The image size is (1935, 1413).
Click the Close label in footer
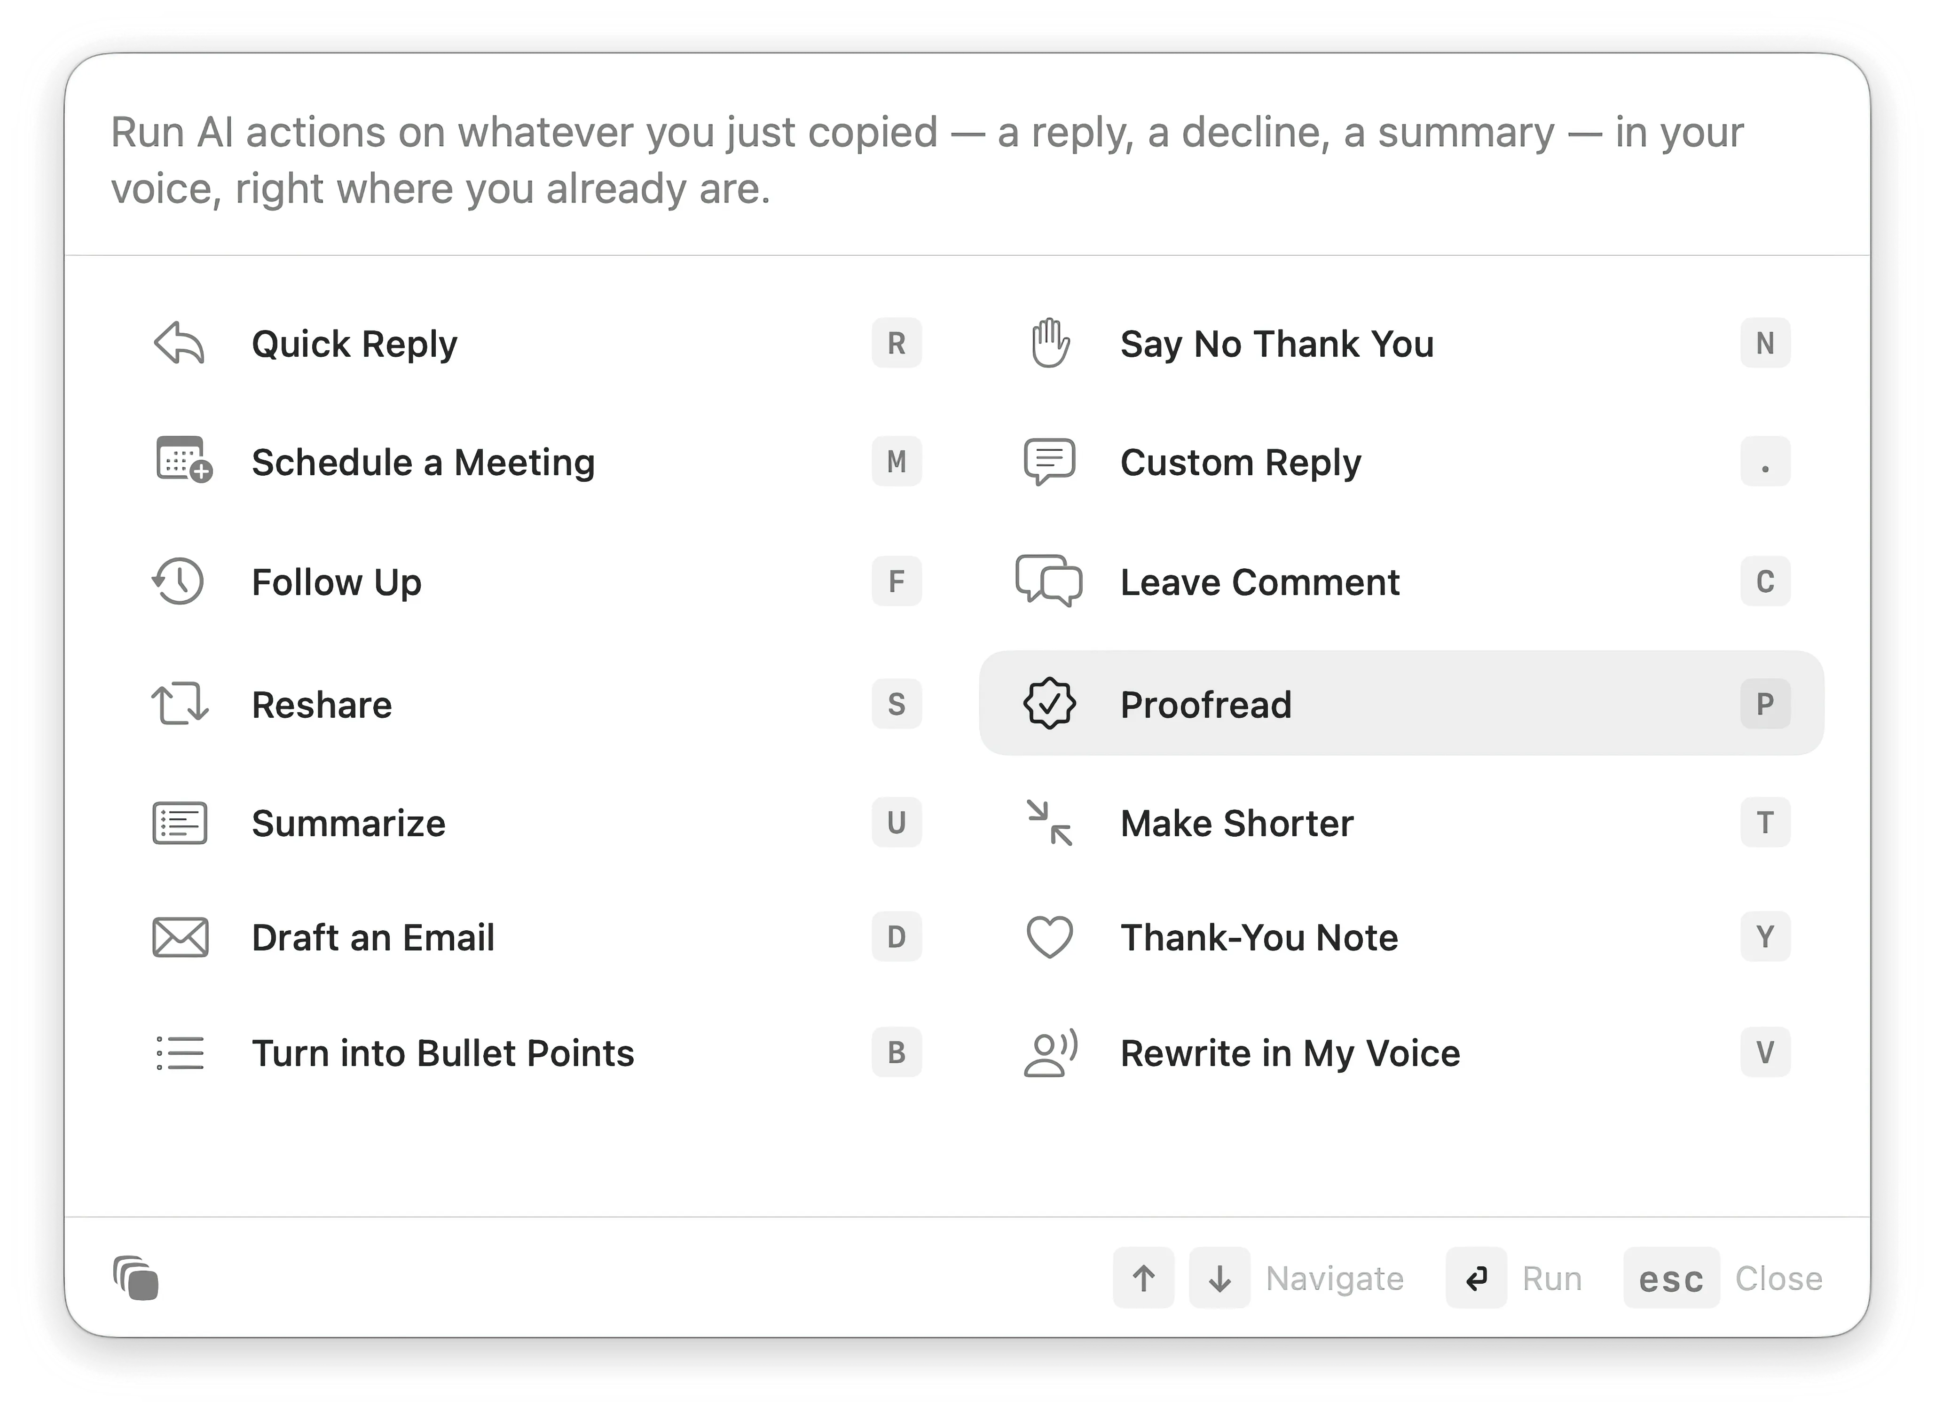click(1779, 1279)
